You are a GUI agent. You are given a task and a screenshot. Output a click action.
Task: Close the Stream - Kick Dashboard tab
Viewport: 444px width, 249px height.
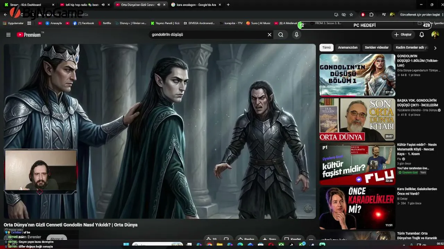(53, 5)
